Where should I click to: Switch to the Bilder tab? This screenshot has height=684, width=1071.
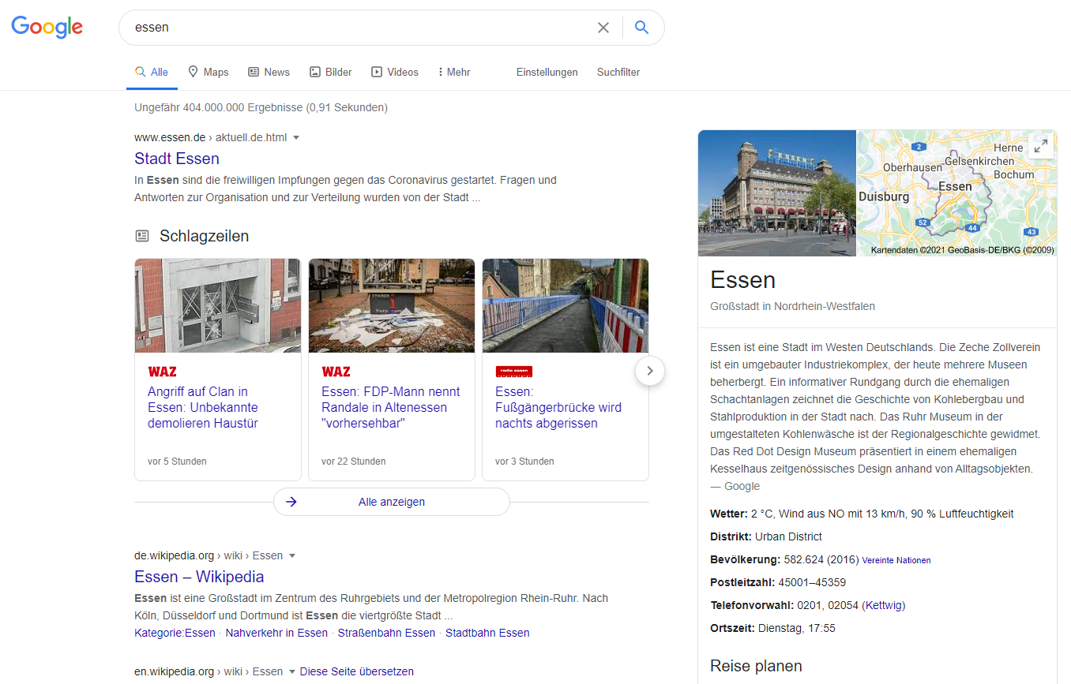[x=331, y=72]
